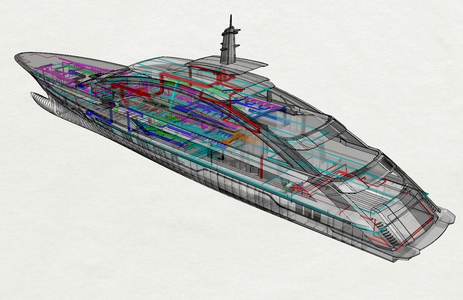Select the pointed tip of the bow
The height and width of the screenshot is (300, 463).
click(17, 56)
